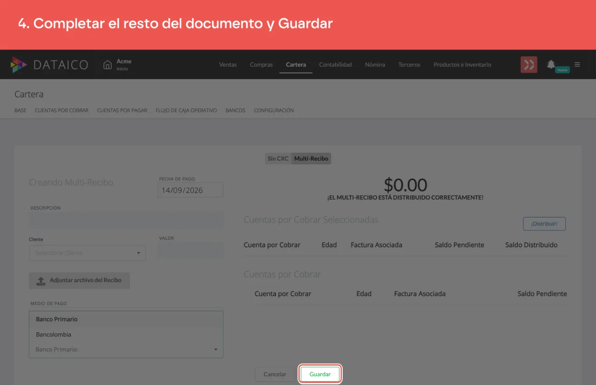Choose Banco Primario highlighted option in list

(126, 319)
